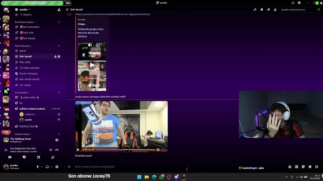The image size is (323, 181).
Task: Seek in the video progress bar
Action: pyautogui.click(x=125, y=150)
